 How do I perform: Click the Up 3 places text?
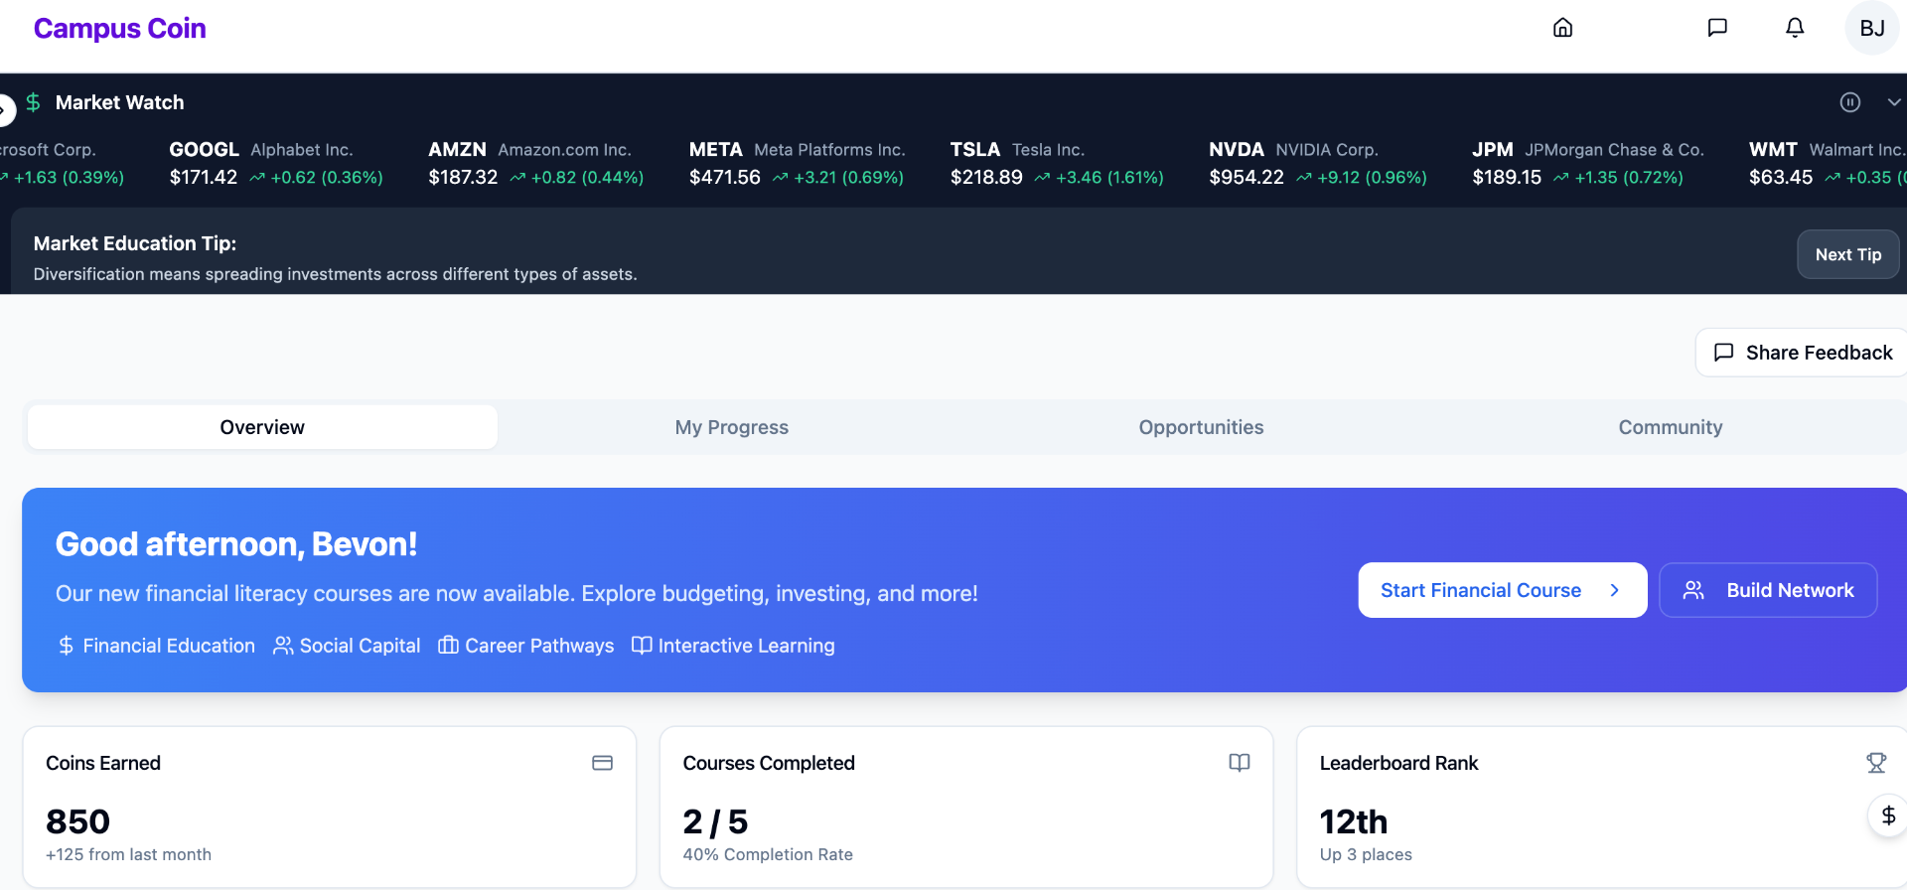1366,854
